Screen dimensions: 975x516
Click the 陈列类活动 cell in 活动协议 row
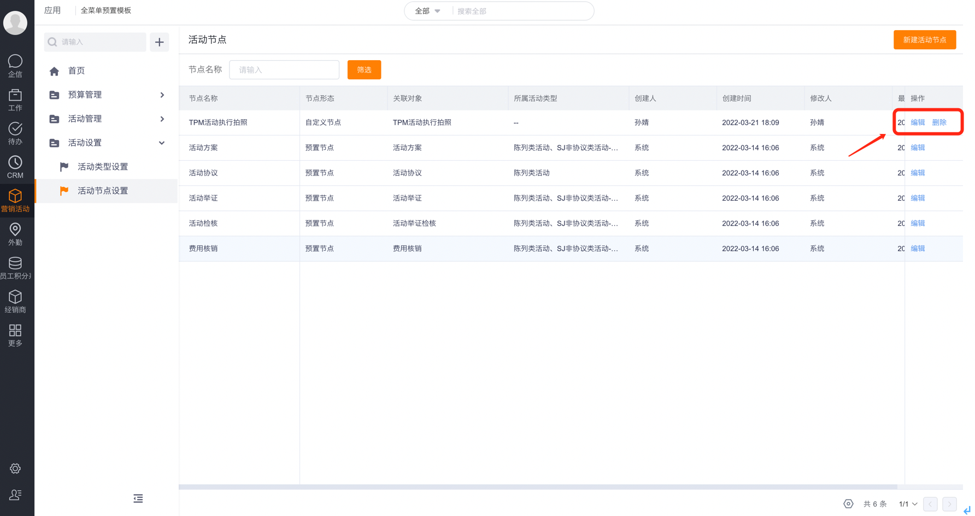532,173
